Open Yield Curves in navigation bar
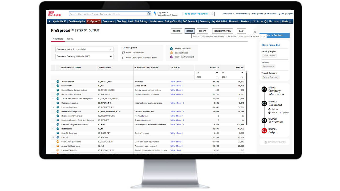This screenshot has height=191, width=340. (x=156, y=21)
